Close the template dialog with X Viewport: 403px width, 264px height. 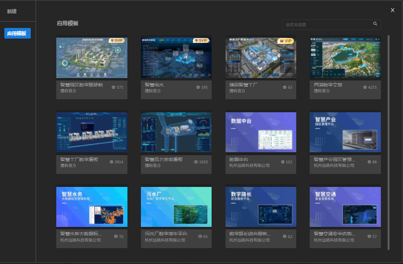coord(392,10)
